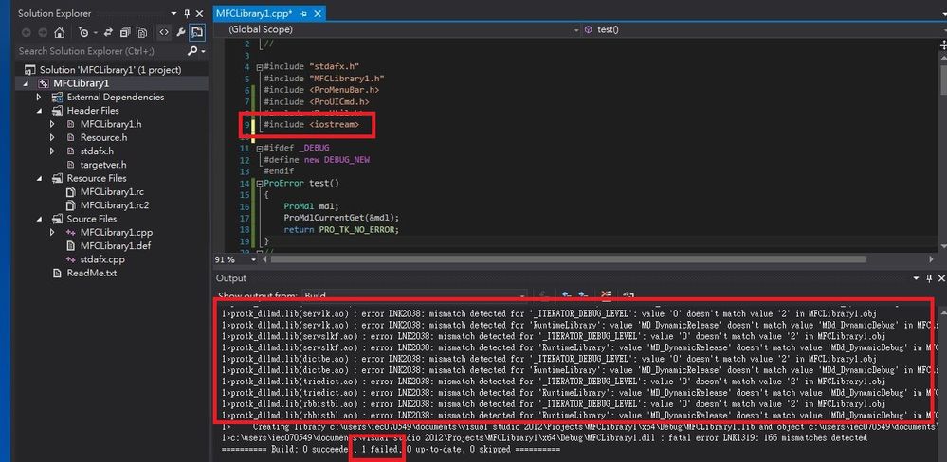This screenshot has height=462, width=947.
Task: Open ReadMe.txt from Solution Explorer
Action: [91, 273]
